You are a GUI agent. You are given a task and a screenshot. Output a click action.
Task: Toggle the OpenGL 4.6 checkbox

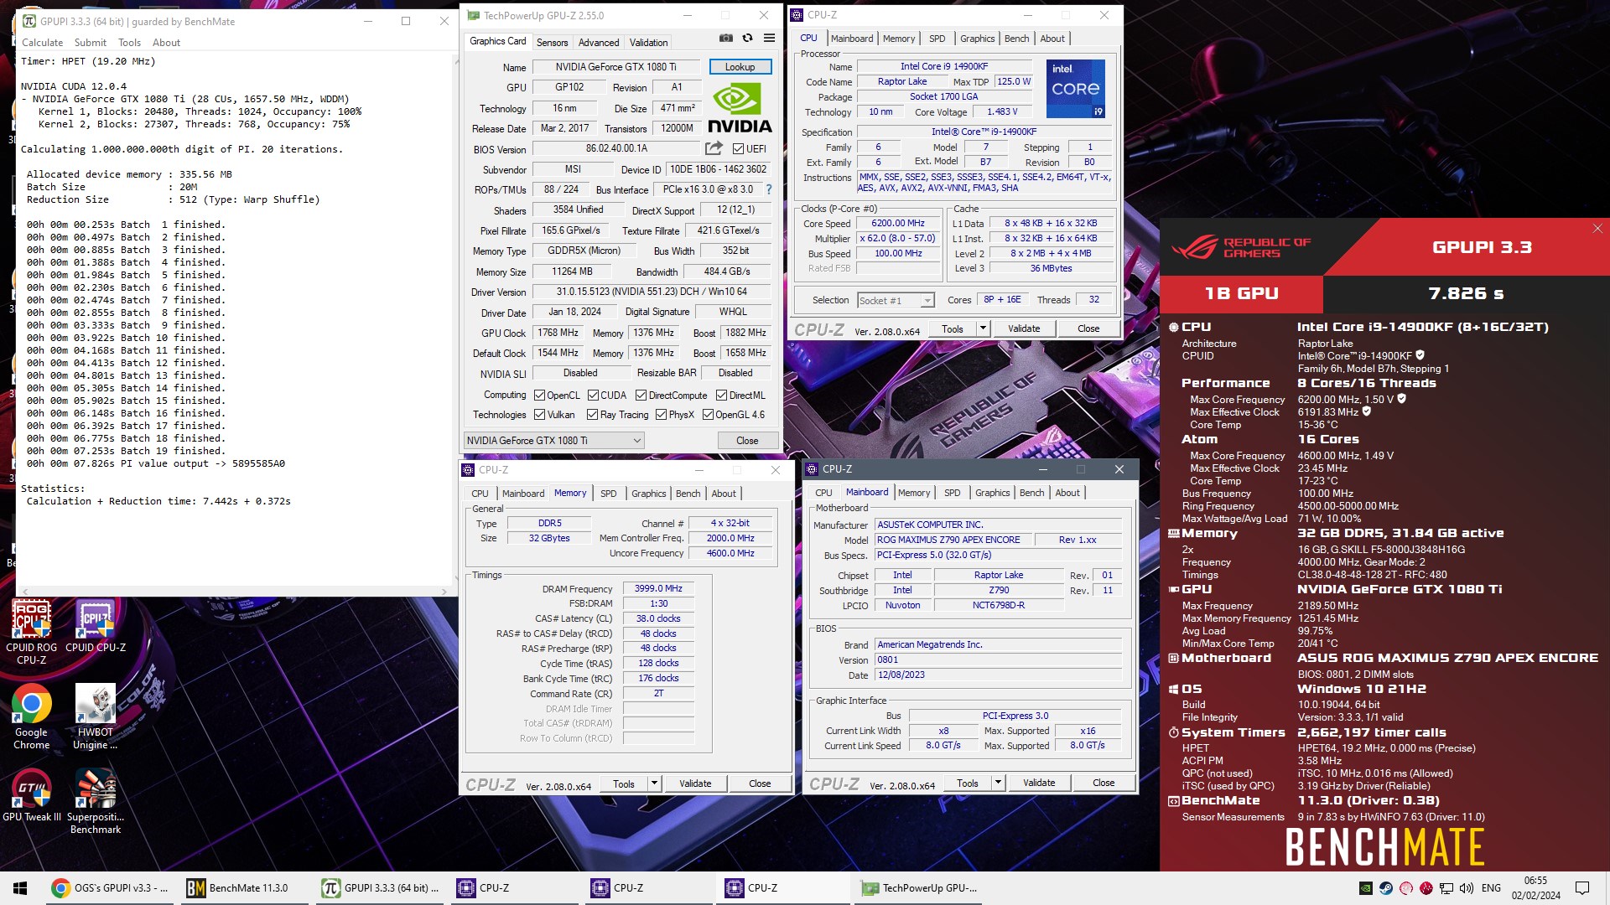708,415
